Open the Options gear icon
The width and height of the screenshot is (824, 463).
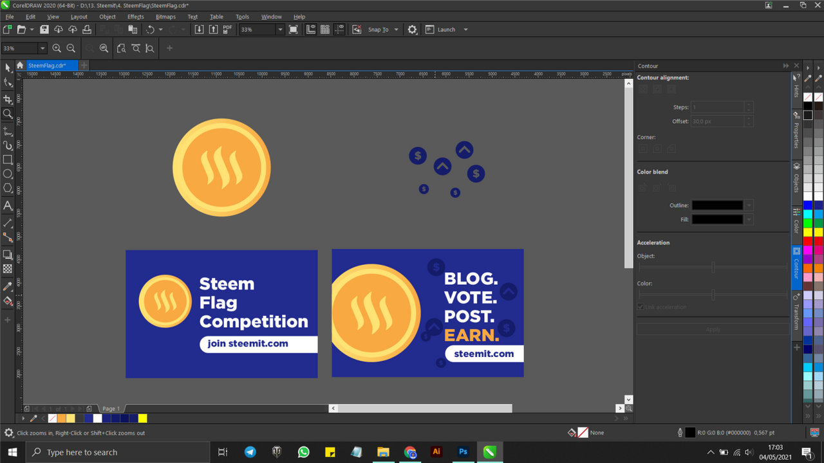413,30
